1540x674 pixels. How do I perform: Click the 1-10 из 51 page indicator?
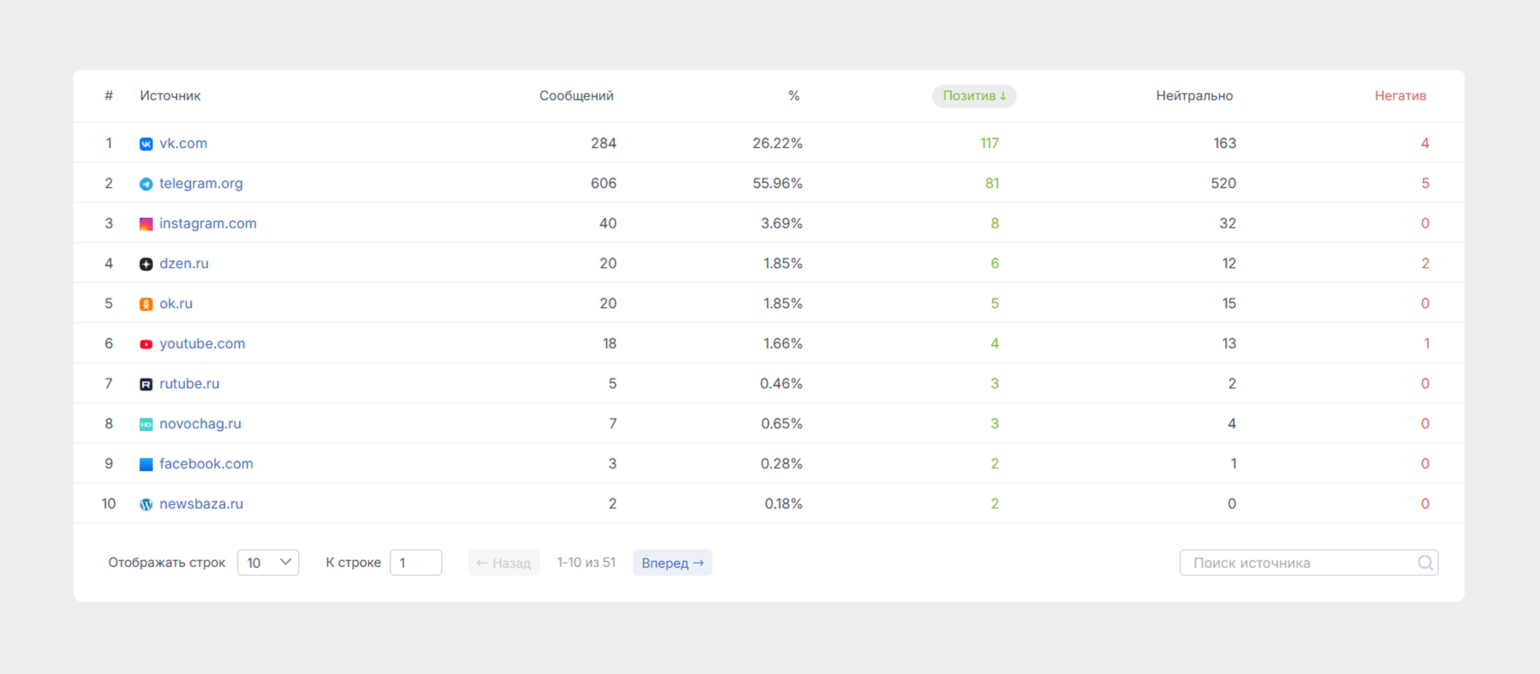click(x=586, y=562)
